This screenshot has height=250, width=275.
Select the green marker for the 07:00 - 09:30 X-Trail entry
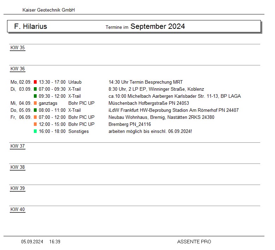click(35, 89)
